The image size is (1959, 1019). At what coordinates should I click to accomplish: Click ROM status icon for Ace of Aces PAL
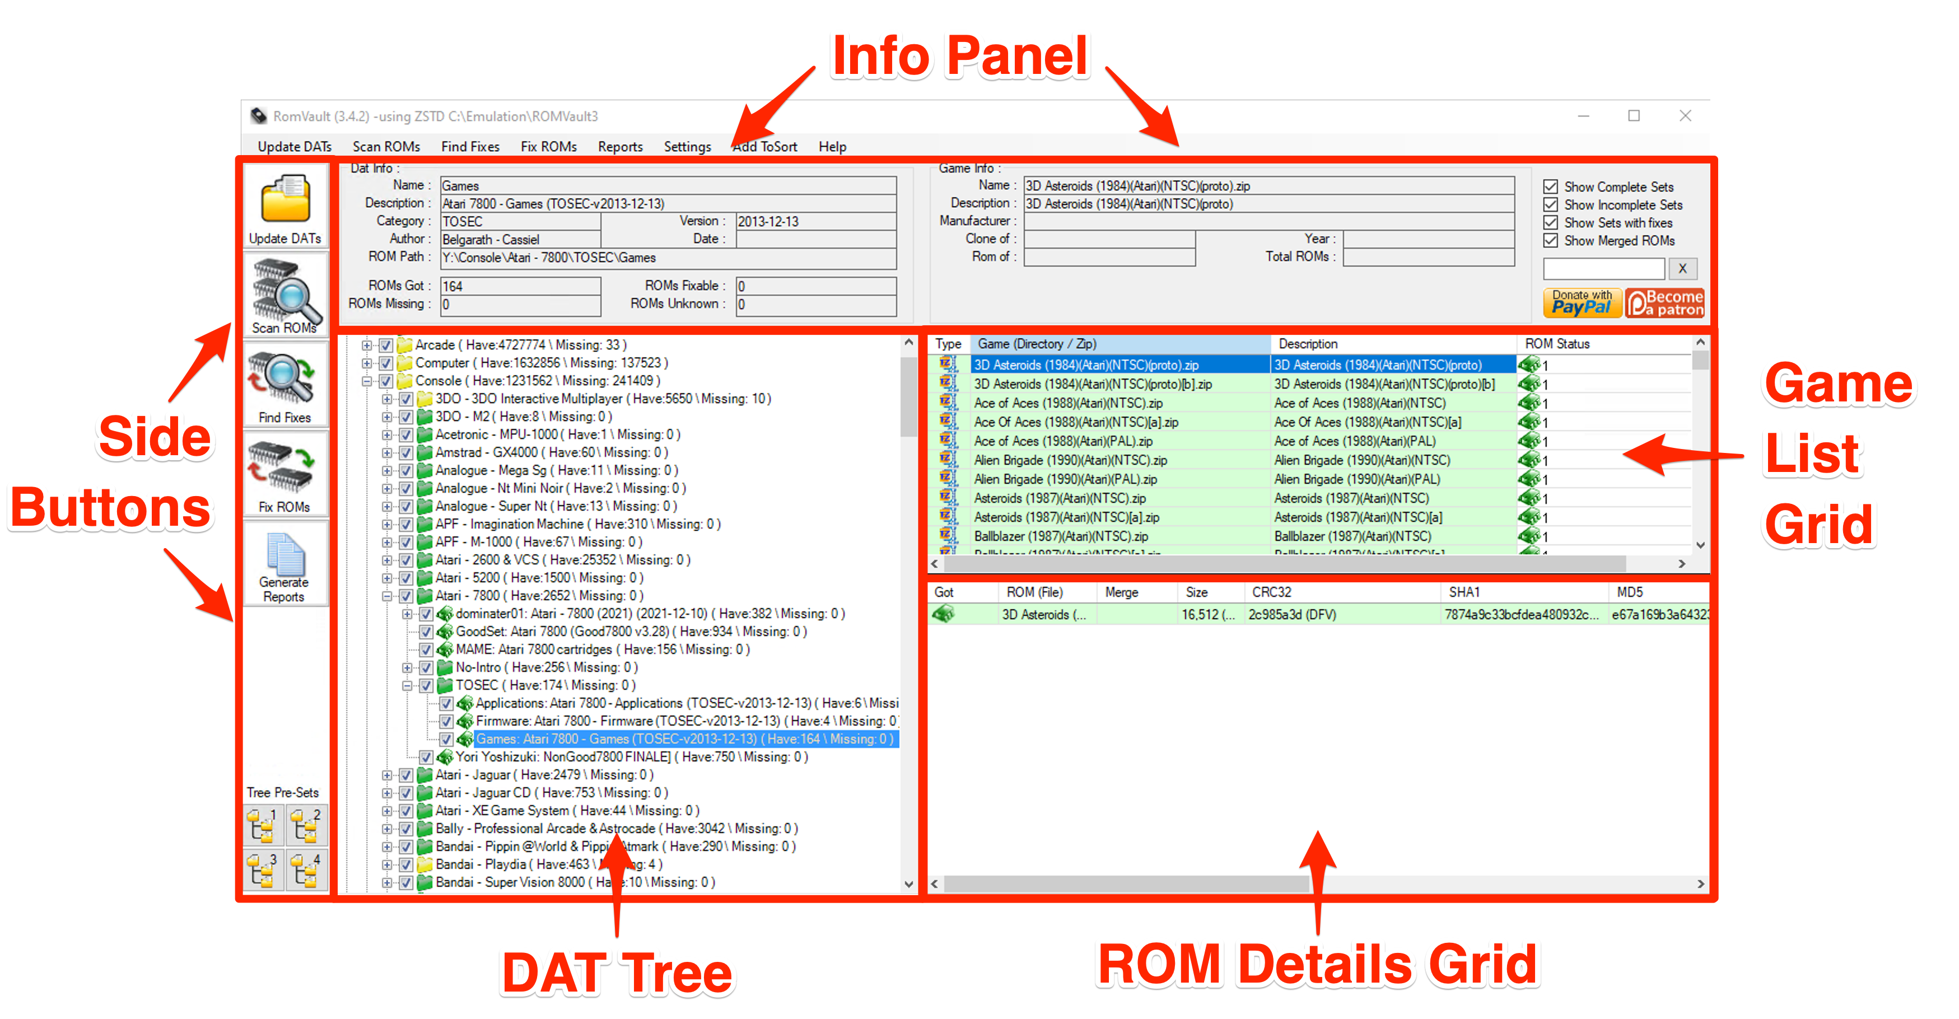1529,441
